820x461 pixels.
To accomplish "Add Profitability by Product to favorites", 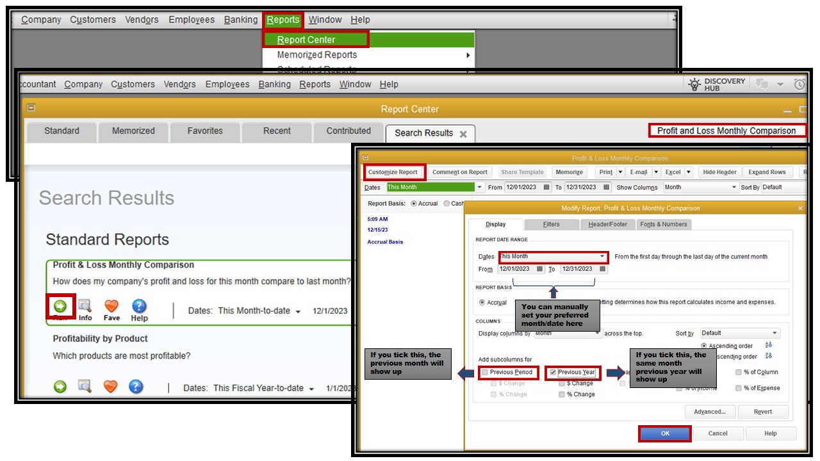I will pos(111,386).
